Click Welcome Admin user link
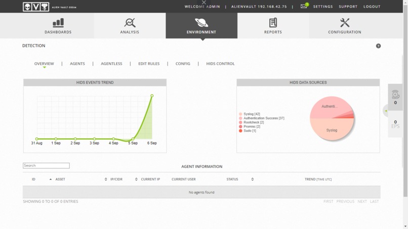This screenshot has width=408, height=229. point(202,7)
